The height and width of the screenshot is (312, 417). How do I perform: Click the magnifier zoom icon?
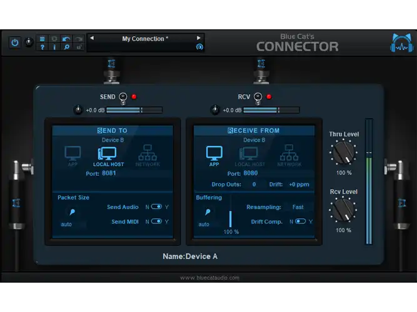coord(66,47)
